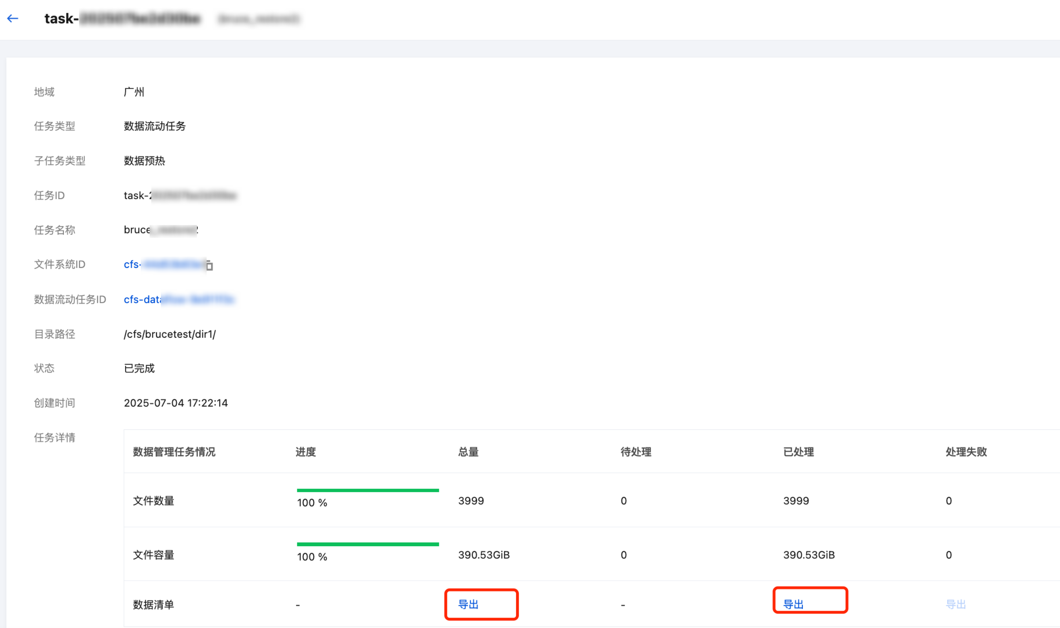Click the directory path /cfs/brucetest/dir1/
Screen dimensions: 1060x628
pos(170,334)
